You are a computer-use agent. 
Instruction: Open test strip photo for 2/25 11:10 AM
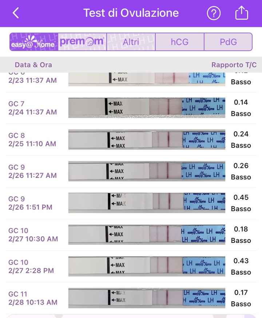click(147, 139)
